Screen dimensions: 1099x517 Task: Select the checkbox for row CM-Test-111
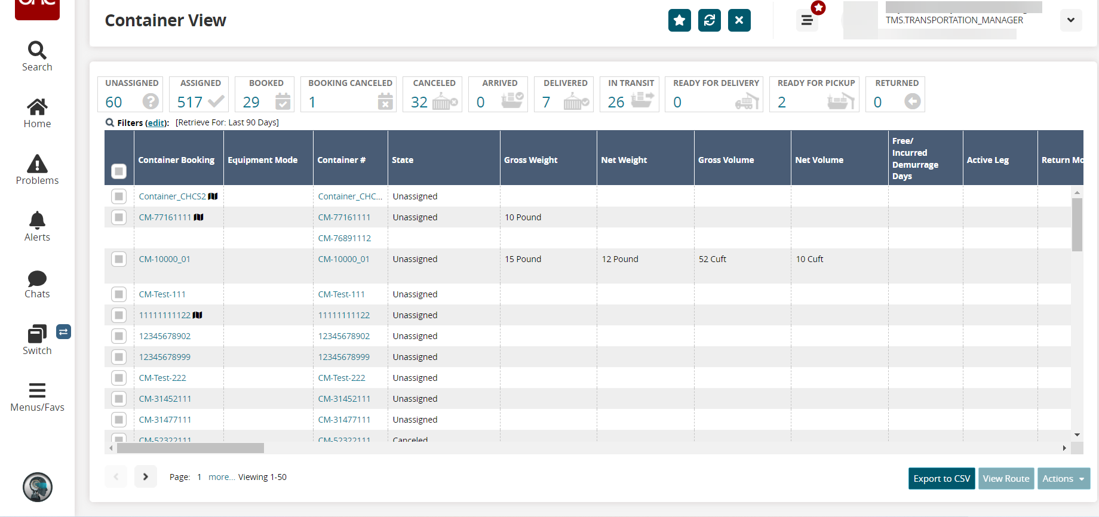(x=119, y=294)
